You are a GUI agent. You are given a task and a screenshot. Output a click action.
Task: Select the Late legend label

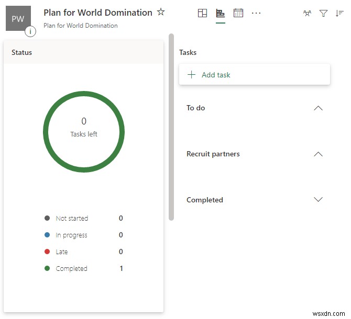[x=62, y=252]
